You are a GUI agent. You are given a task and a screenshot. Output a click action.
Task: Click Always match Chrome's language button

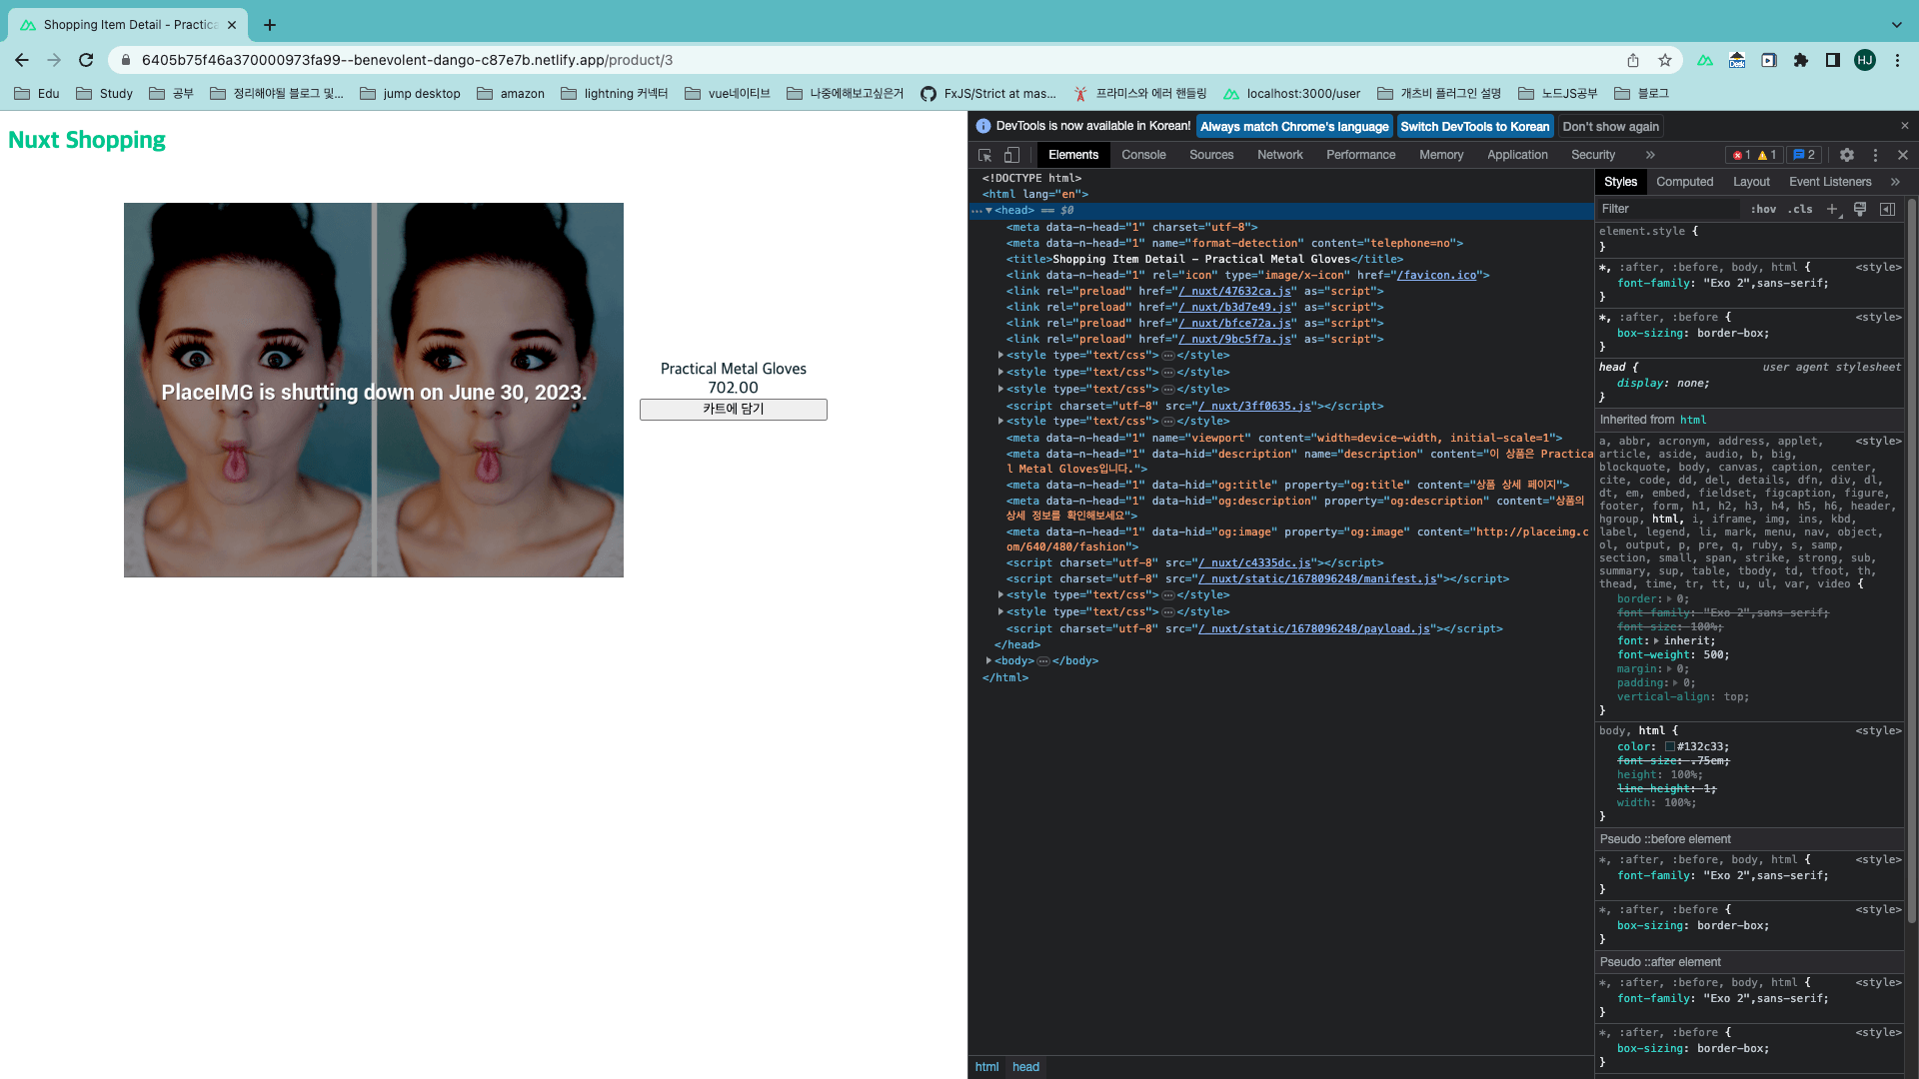1294,127
